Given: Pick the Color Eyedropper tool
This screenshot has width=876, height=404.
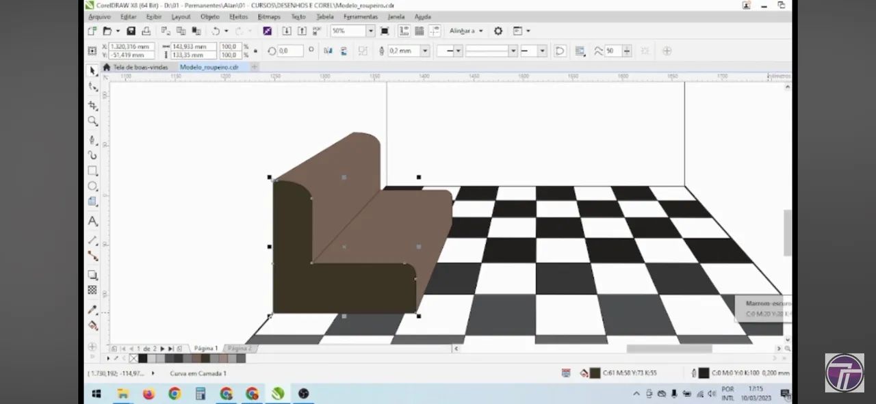Looking at the screenshot, I should click(92, 310).
